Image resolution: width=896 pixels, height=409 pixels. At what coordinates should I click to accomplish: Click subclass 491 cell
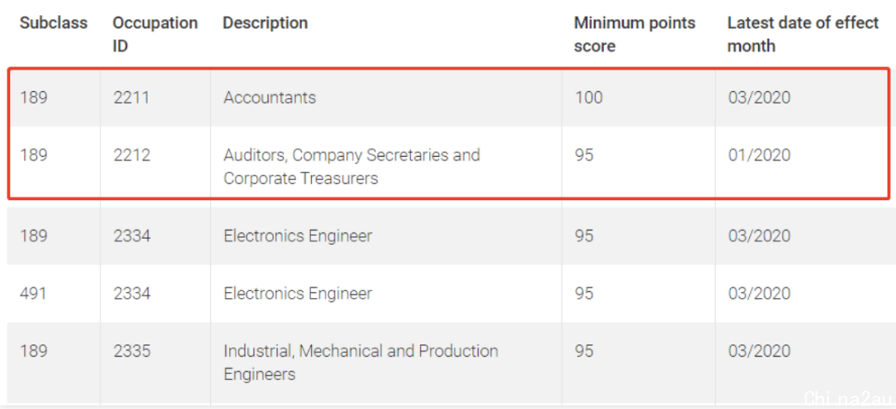[33, 294]
